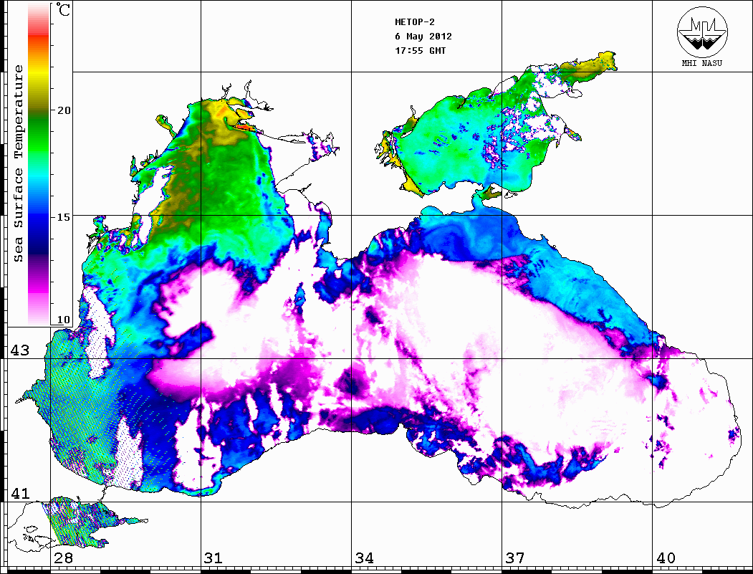
Task: Click the '10' tick on the color scale
Action: pyautogui.click(x=63, y=320)
